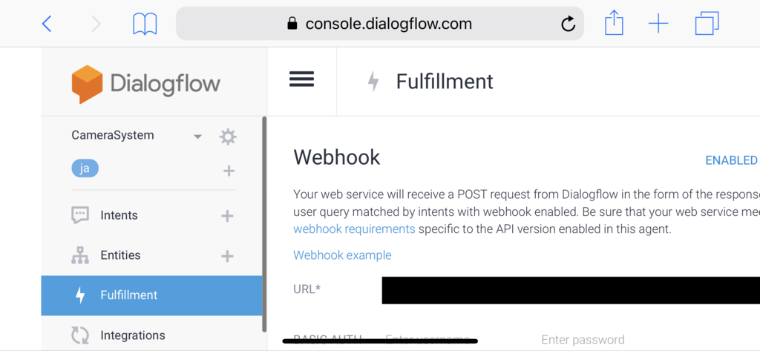Open the Webhook example link
760x351 pixels.
click(x=342, y=255)
